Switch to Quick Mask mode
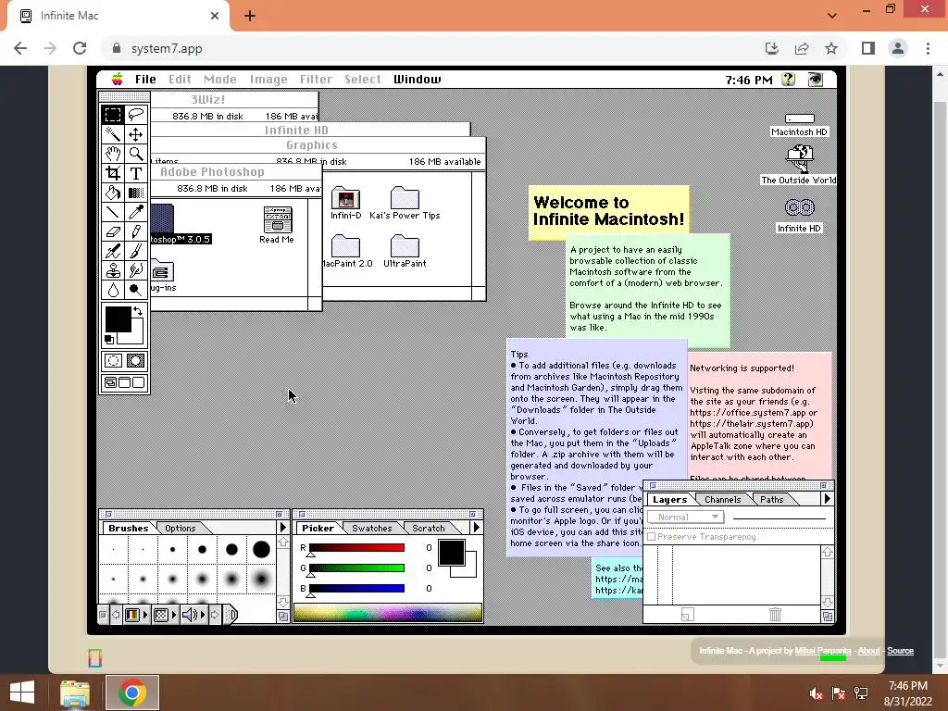This screenshot has height=711, width=948. click(135, 361)
